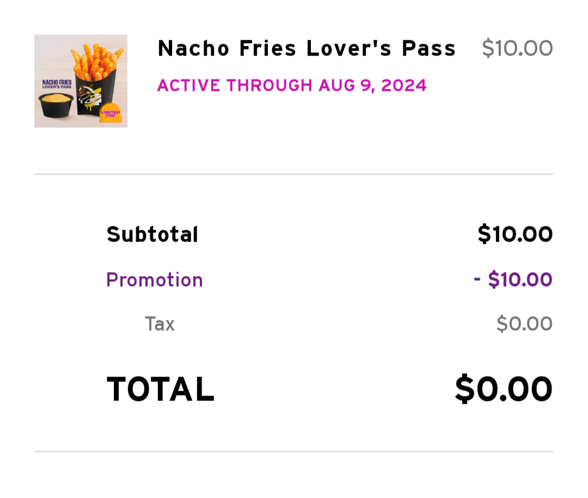Viewport: 588px width, 498px height.
Task: Click the Limited Time badge on the image
Action: (x=109, y=113)
